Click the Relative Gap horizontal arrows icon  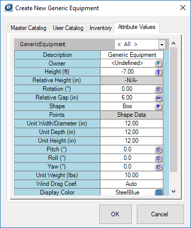(x=159, y=98)
